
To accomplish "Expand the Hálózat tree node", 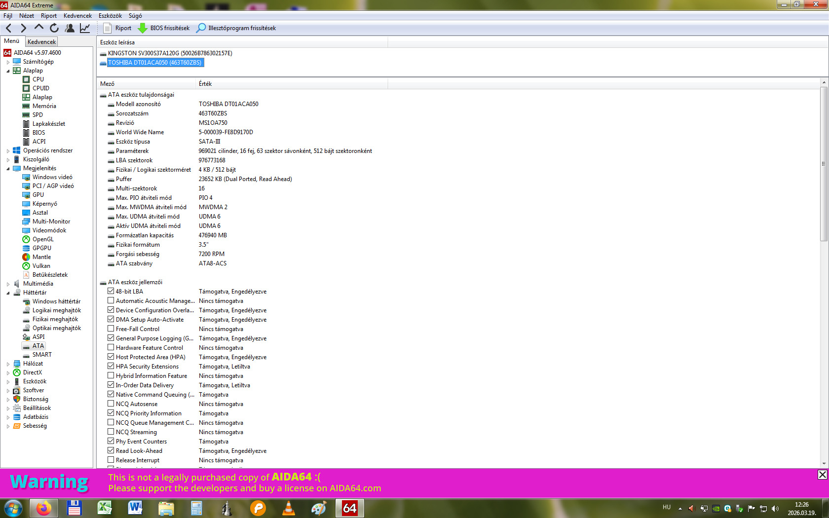I will point(8,364).
